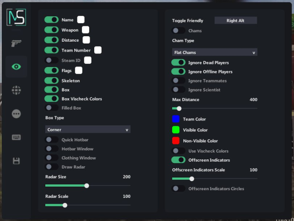
Task: Turn off Offscreen Indicators toggle
Action: pyautogui.click(x=178, y=160)
